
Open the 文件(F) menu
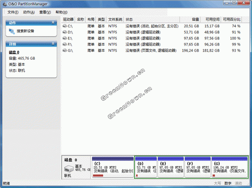(x=13, y=12)
